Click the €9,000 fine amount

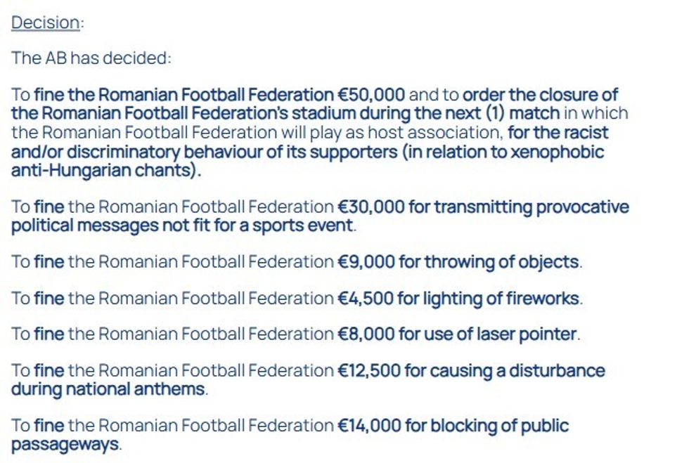pos(366,262)
